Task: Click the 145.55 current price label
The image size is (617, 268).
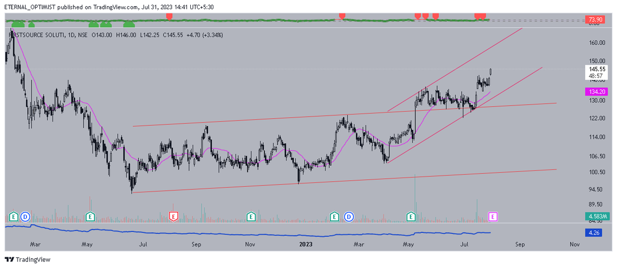Action: (596, 69)
